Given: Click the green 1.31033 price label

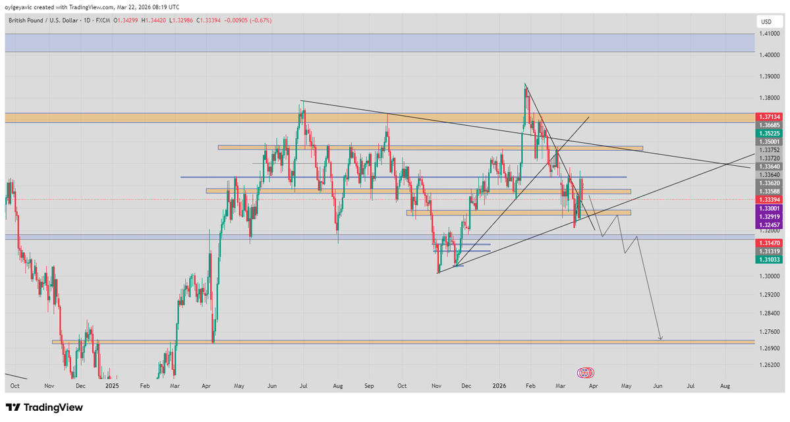Looking at the screenshot, I should tap(769, 259).
